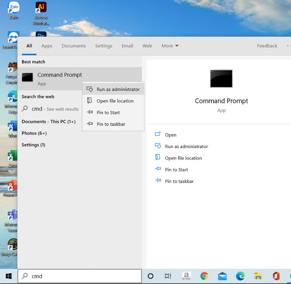Launch Amazon from the taskbar

tap(186, 276)
